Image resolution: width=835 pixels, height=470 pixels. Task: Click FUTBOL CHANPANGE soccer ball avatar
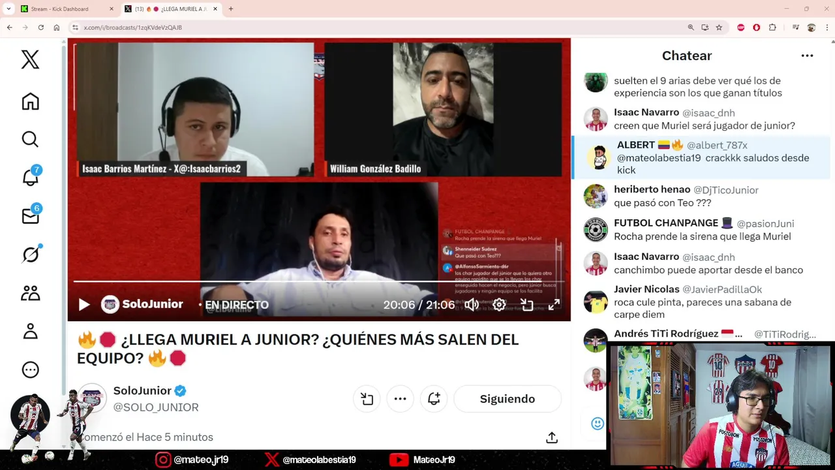point(596,230)
